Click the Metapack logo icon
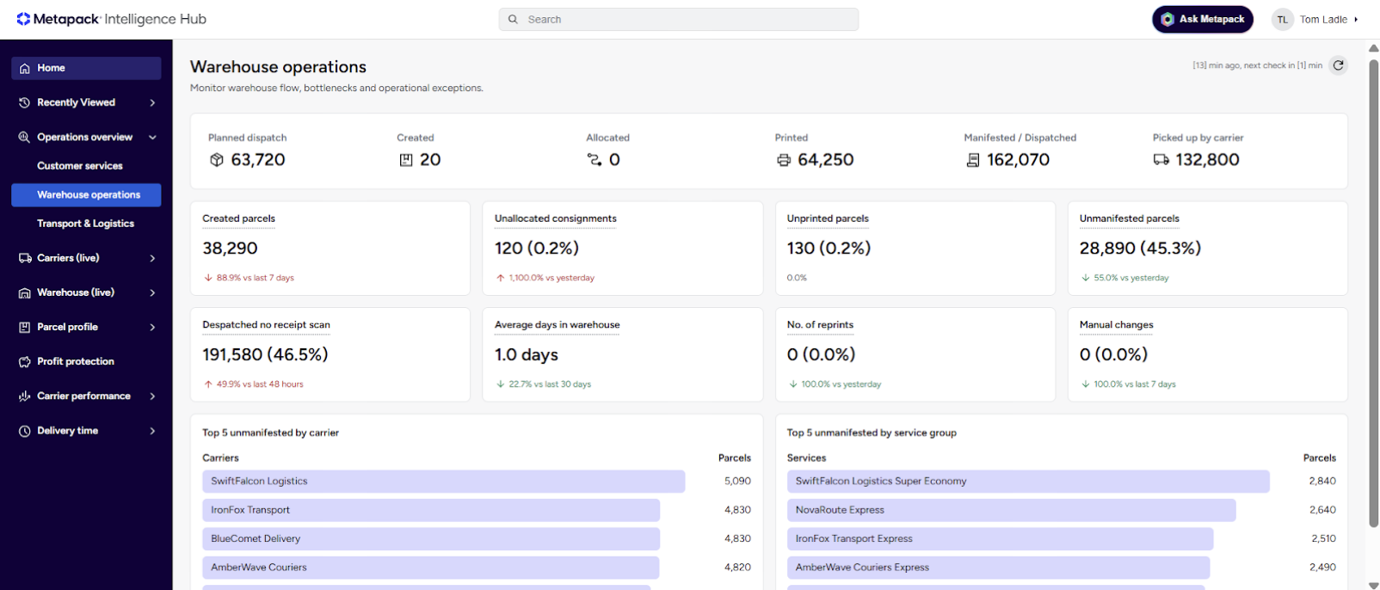This screenshot has width=1380, height=590. (23, 19)
